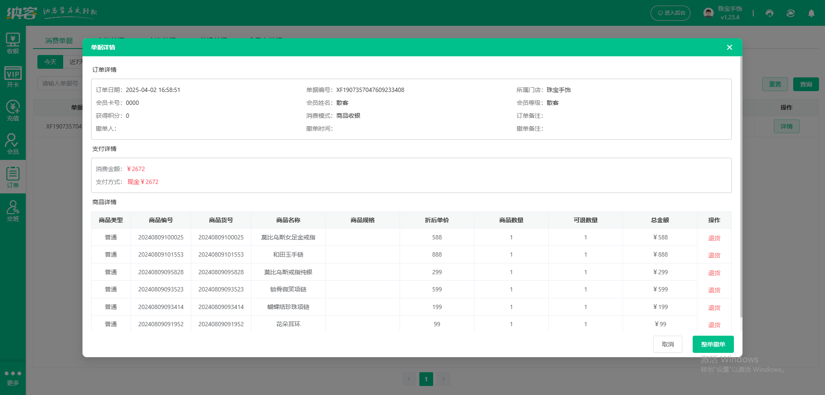The width and height of the screenshot is (825, 395).
Task: Open the customer service headset icon
Action: coord(769,13)
